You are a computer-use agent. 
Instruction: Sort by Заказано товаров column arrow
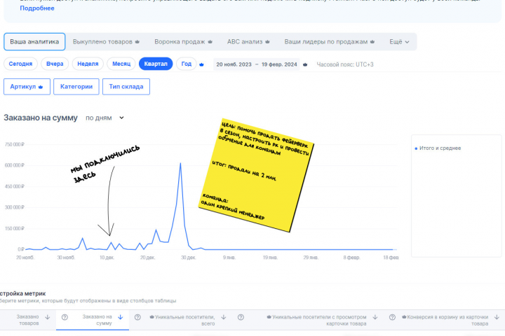[x=48, y=317]
